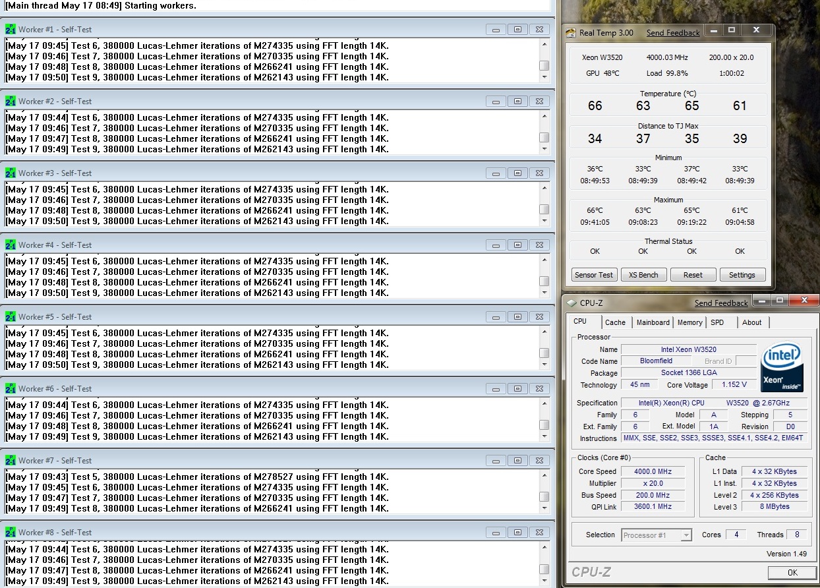
Task: Click the Worker #7 Test 5 M278527 line
Action: (x=197, y=477)
